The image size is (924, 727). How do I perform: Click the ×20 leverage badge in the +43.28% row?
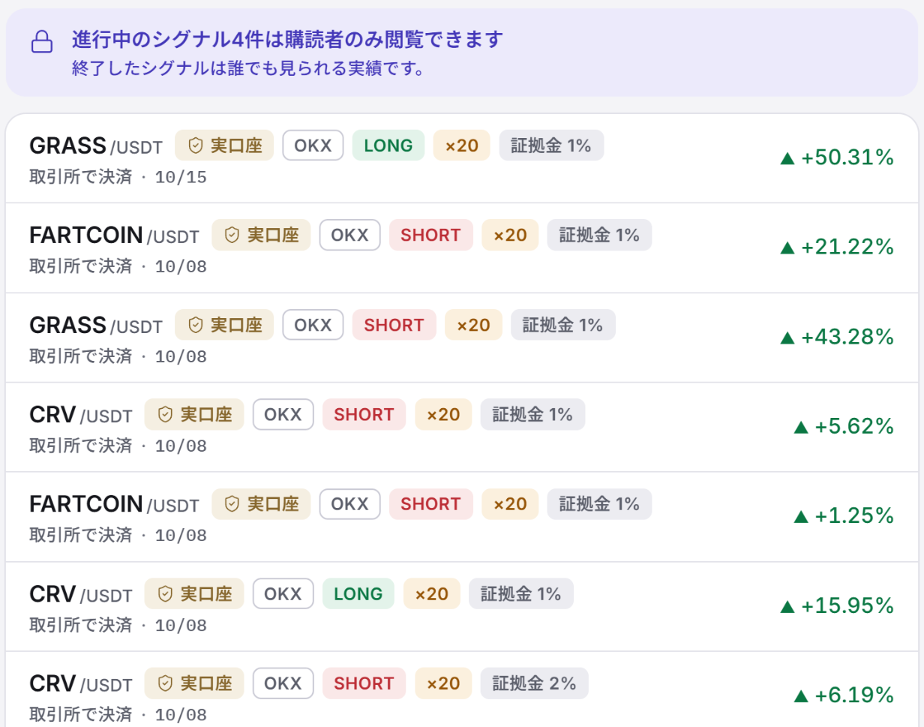pyautogui.click(x=473, y=325)
